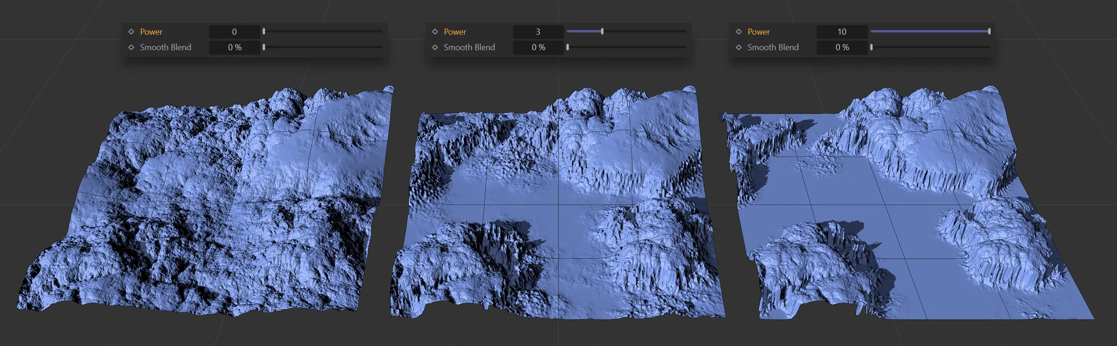The height and width of the screenshot is (346, 1117).
Task: Click Smooth Blend percent field in Power 0 panel
Action: click(234, 47)
